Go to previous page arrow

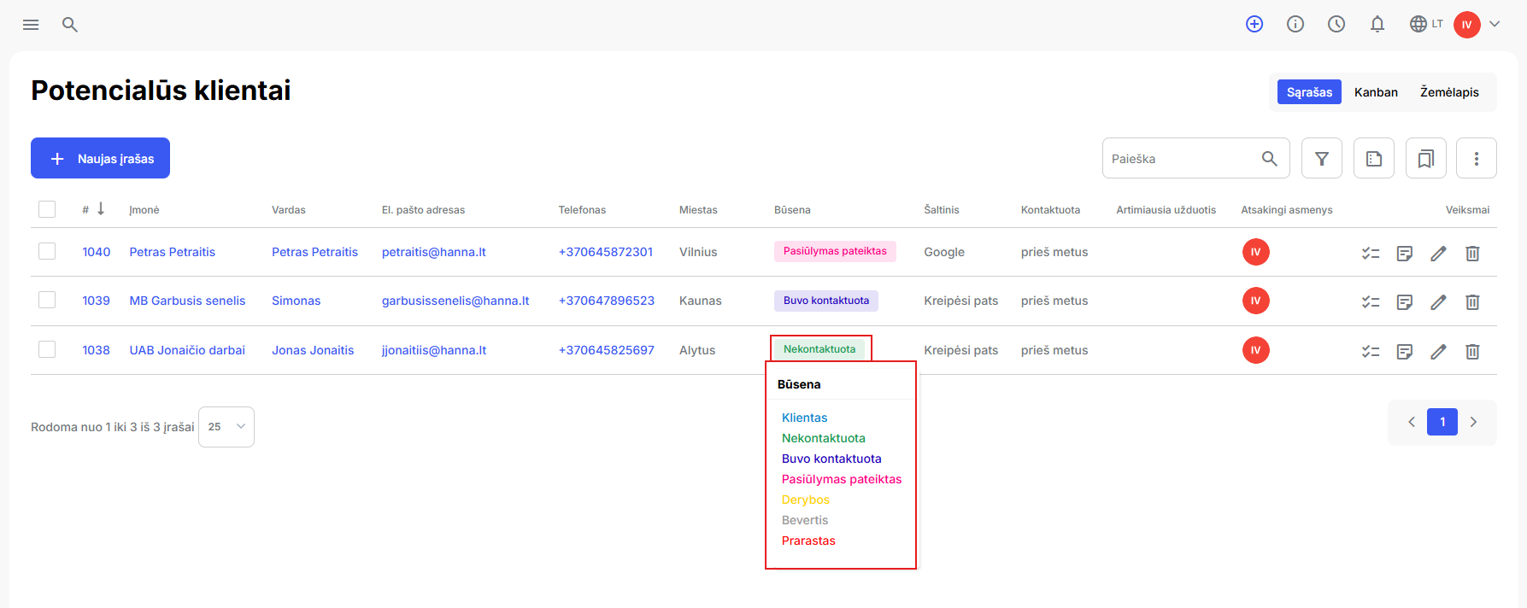click(x=1412, y=422)
